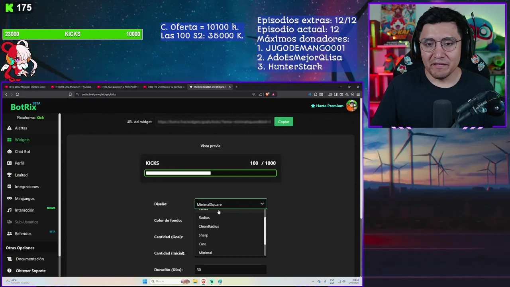Click the Obtener Soporte question icon
Screen dimensions: 510x287
9,271
